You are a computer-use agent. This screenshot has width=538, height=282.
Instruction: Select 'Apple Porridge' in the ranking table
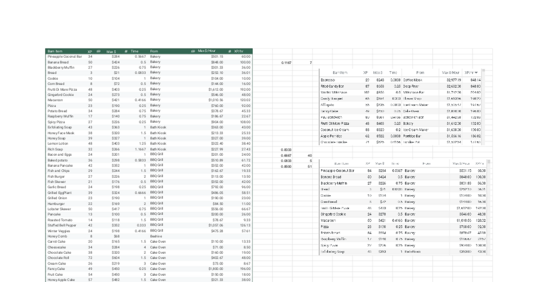(332, 135)
